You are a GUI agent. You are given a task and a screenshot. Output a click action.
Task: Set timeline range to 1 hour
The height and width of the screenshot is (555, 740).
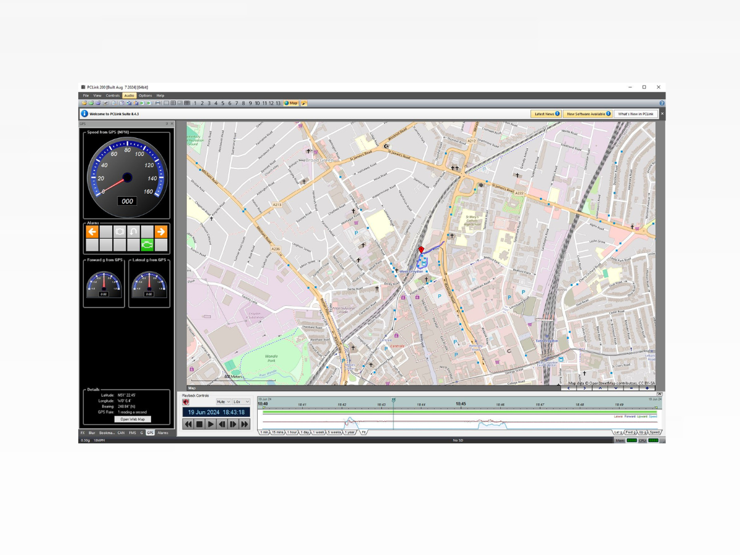coord(292,432)
